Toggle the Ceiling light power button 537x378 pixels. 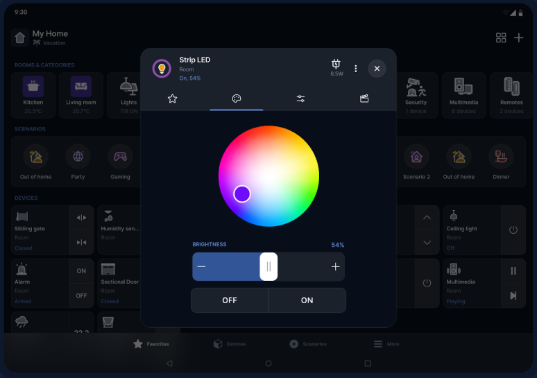[x=513, y=230]
